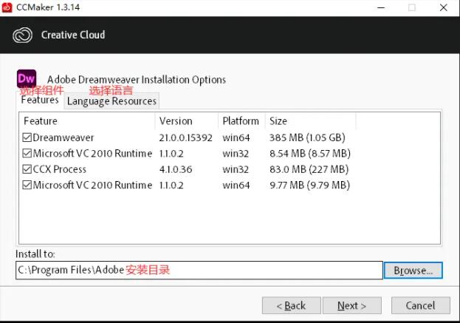Toggle the win64 Microsoft VC 2010 Runtime checkbox

27,185
